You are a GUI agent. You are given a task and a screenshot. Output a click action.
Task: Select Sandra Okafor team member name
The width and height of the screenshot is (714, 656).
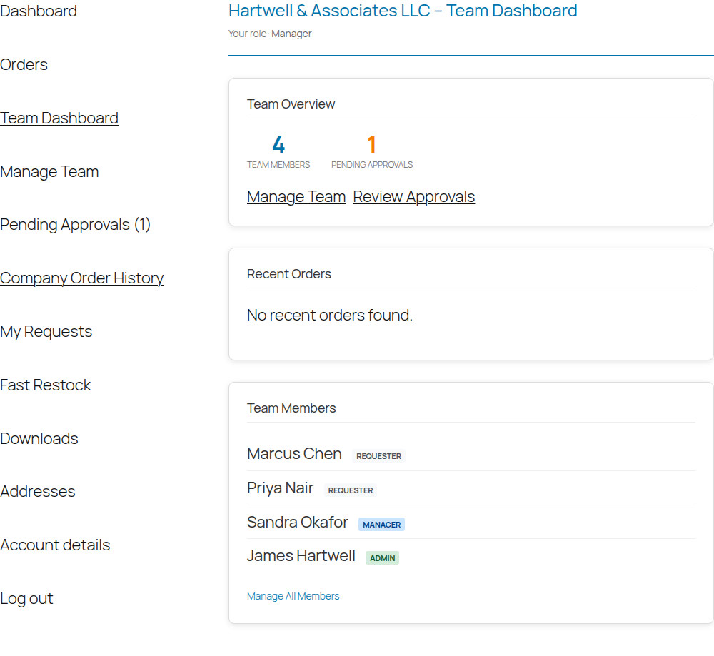[298, 523]
